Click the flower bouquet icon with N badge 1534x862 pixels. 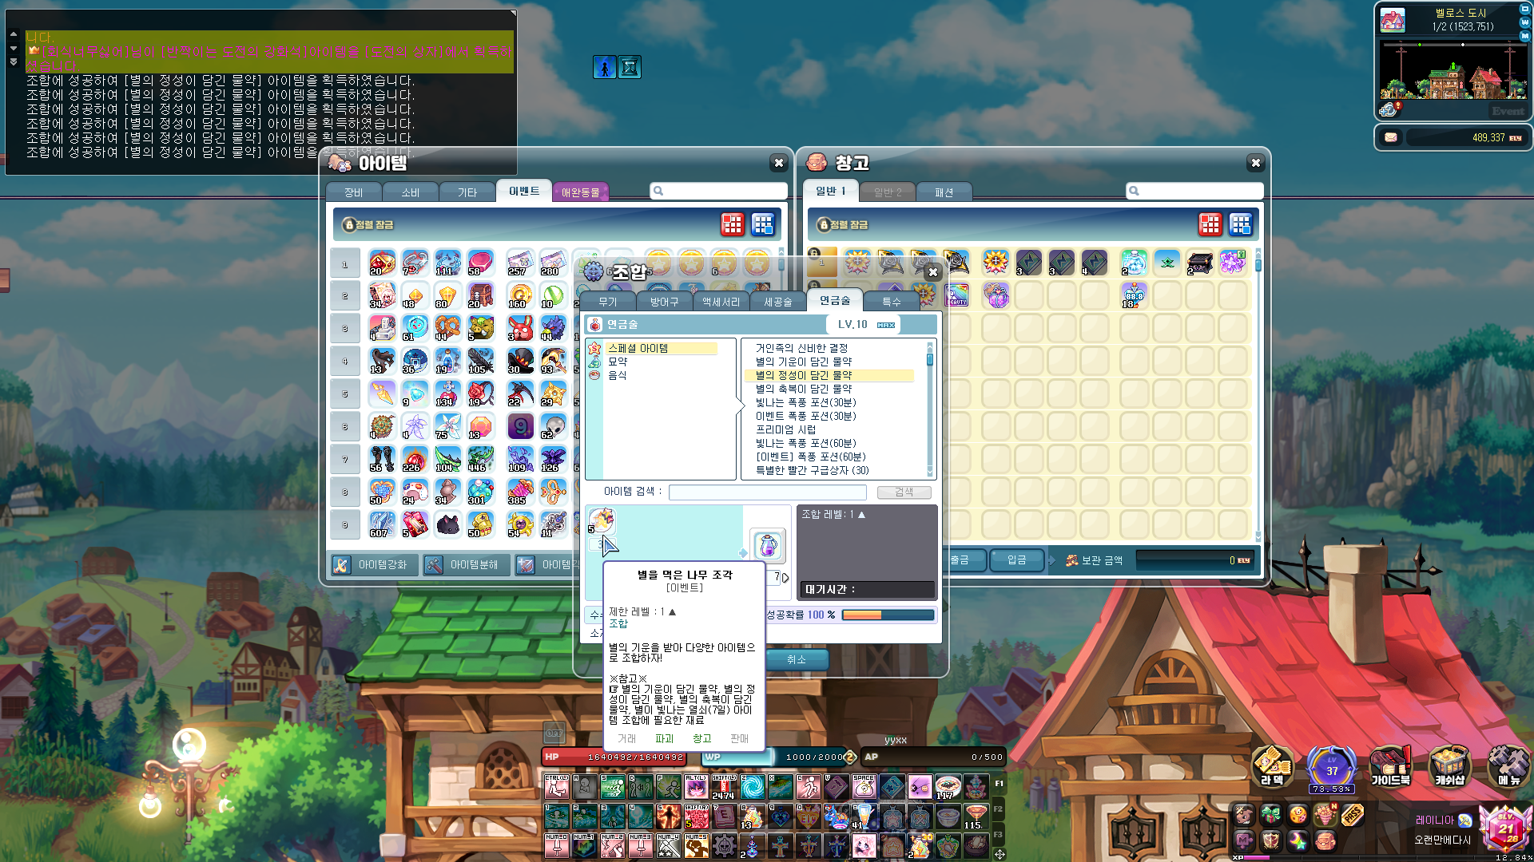click(1325, 815)
